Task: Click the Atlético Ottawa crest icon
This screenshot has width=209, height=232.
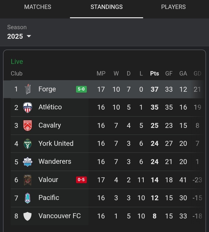Action: pyautogui.click(x=28, y=107)
